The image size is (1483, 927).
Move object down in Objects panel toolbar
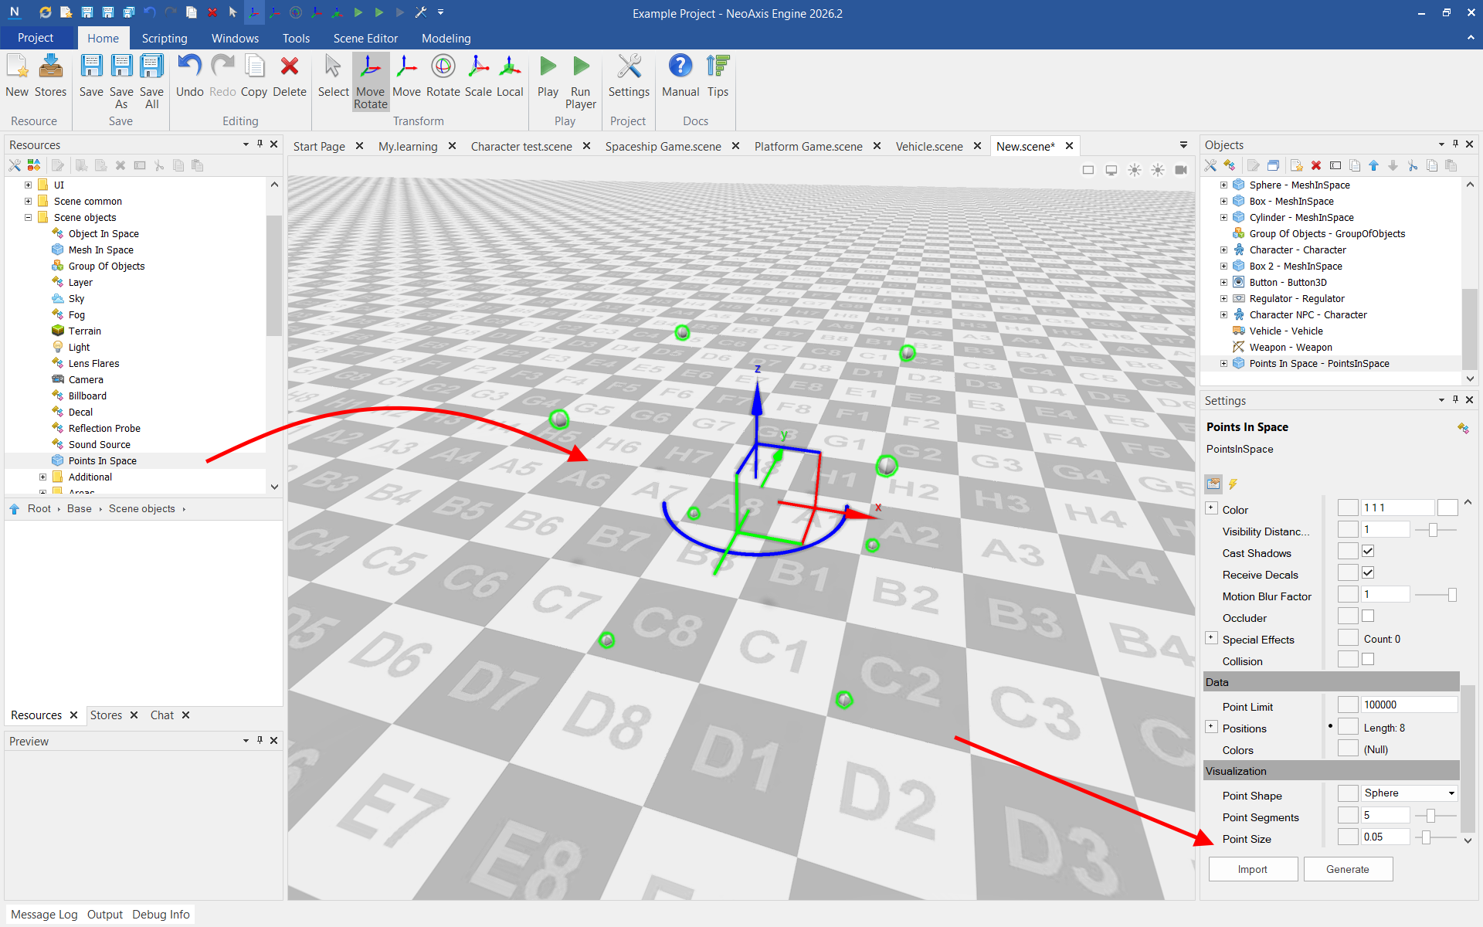click(x=1393, y=165)
